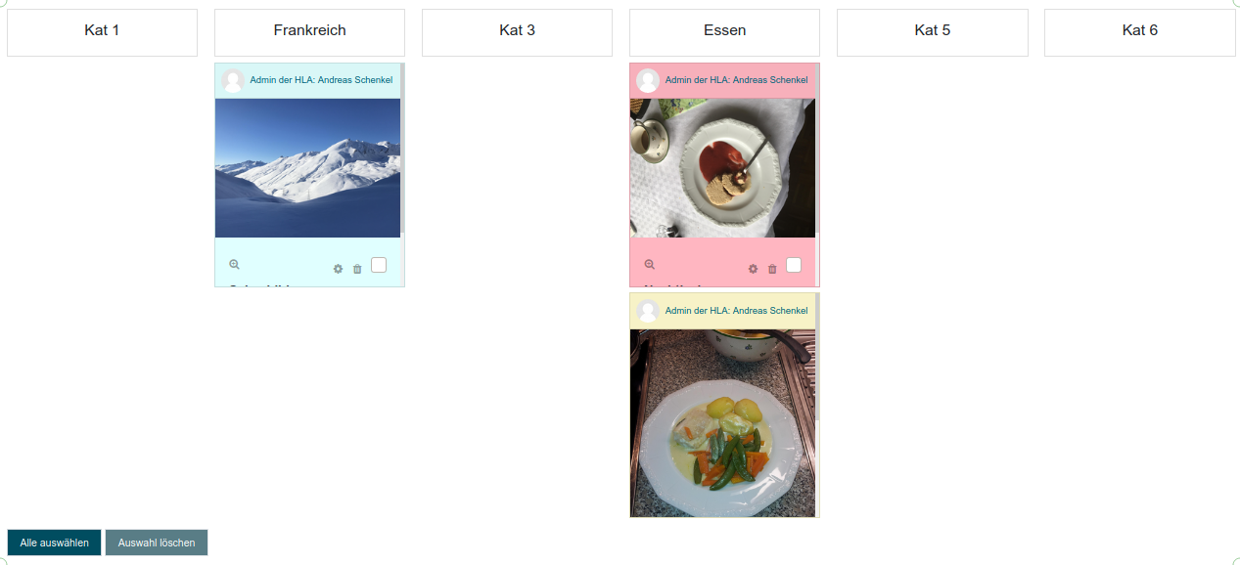Tick the checkbox on pink dessert card
The height and width of the screenshot is (565, 1240).
(x=794, y=265)
